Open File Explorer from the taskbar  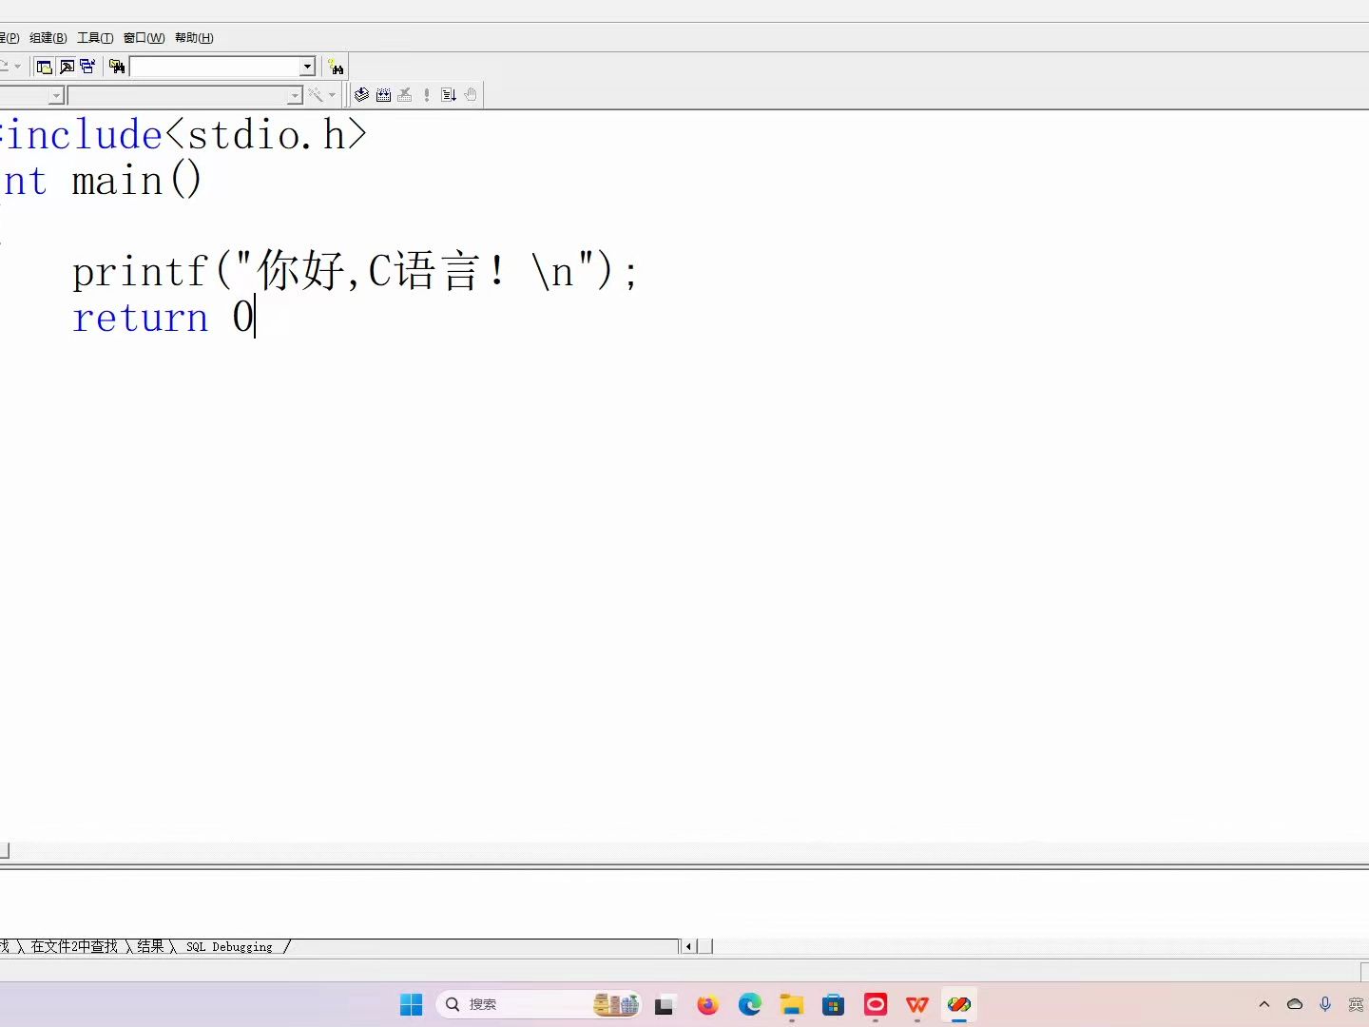(x=792, y=1004)
